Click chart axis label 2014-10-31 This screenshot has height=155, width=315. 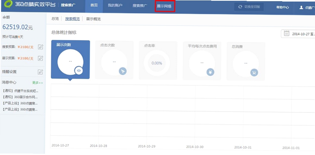tap(243, 148)
